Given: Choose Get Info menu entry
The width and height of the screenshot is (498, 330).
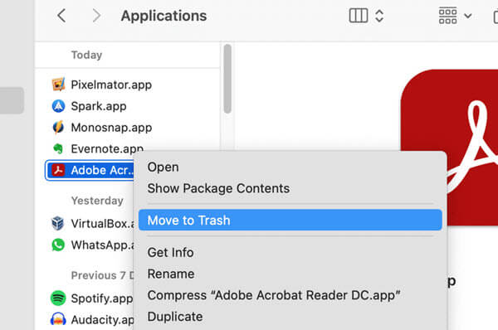Looking at the screenshot, I should pyautogui.click(x=170, y=253).
